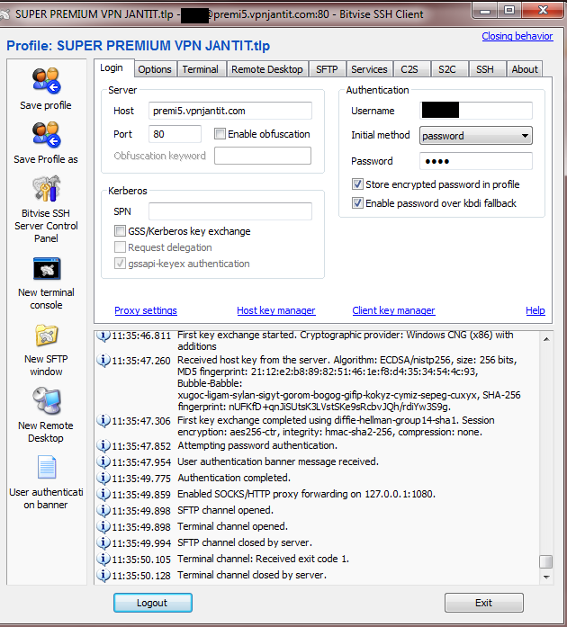Click info icon beside 'Terminal channel closed by server'
This screenshot has height=627, width=567.
[103, 575]
